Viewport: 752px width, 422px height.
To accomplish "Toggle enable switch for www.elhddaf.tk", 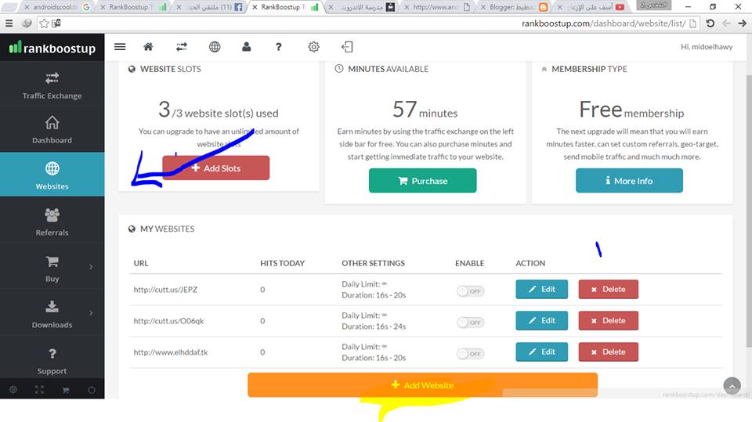I will (x=470, y=354).
